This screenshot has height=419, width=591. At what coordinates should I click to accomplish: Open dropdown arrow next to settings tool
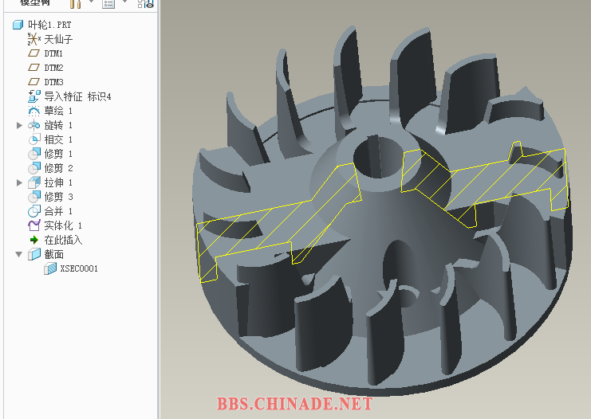91,3
